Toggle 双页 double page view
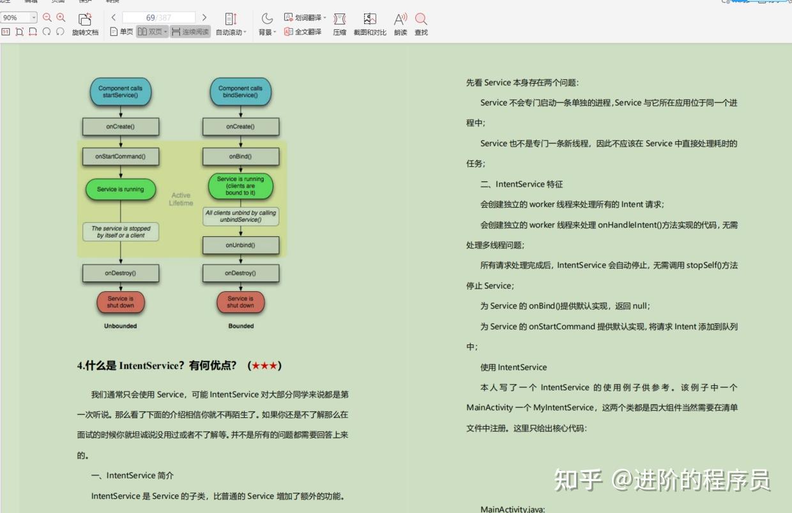The image size is (792, 513). tap(150, 32)
